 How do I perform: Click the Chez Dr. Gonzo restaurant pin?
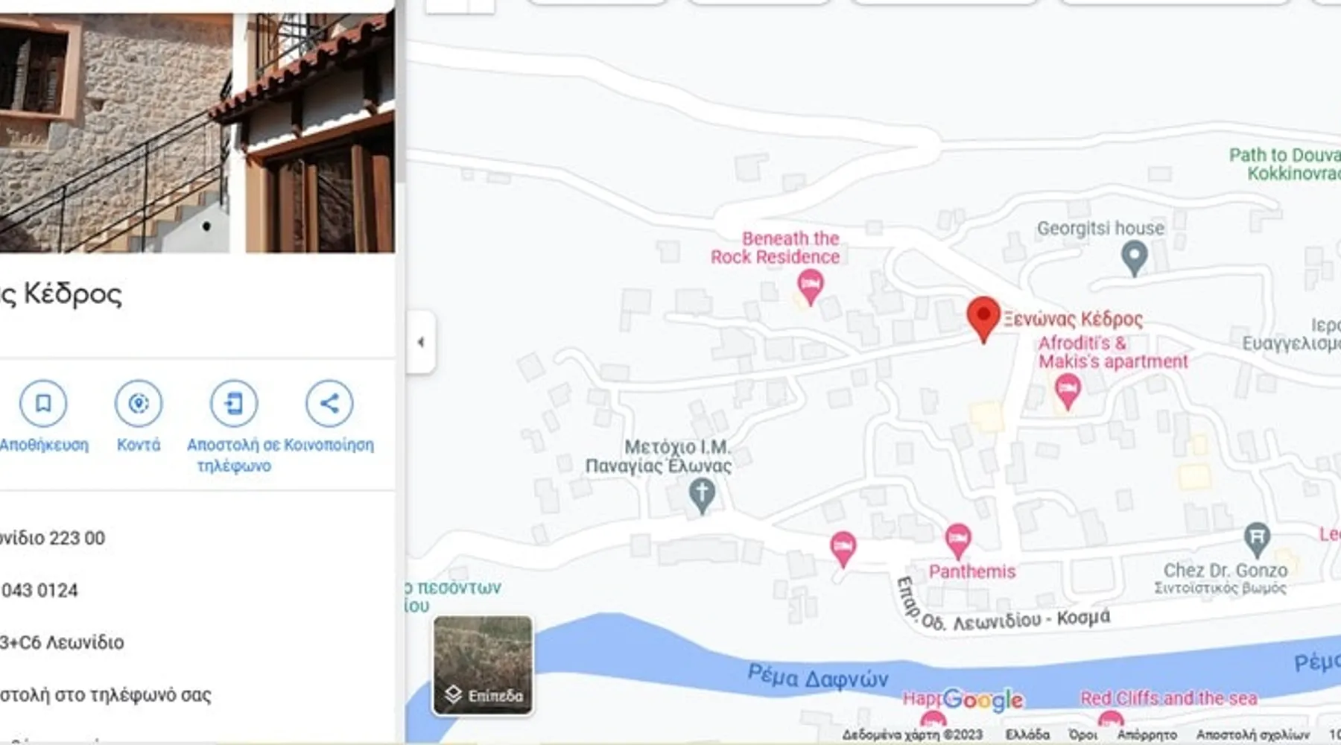click(x=1257, y=538)
